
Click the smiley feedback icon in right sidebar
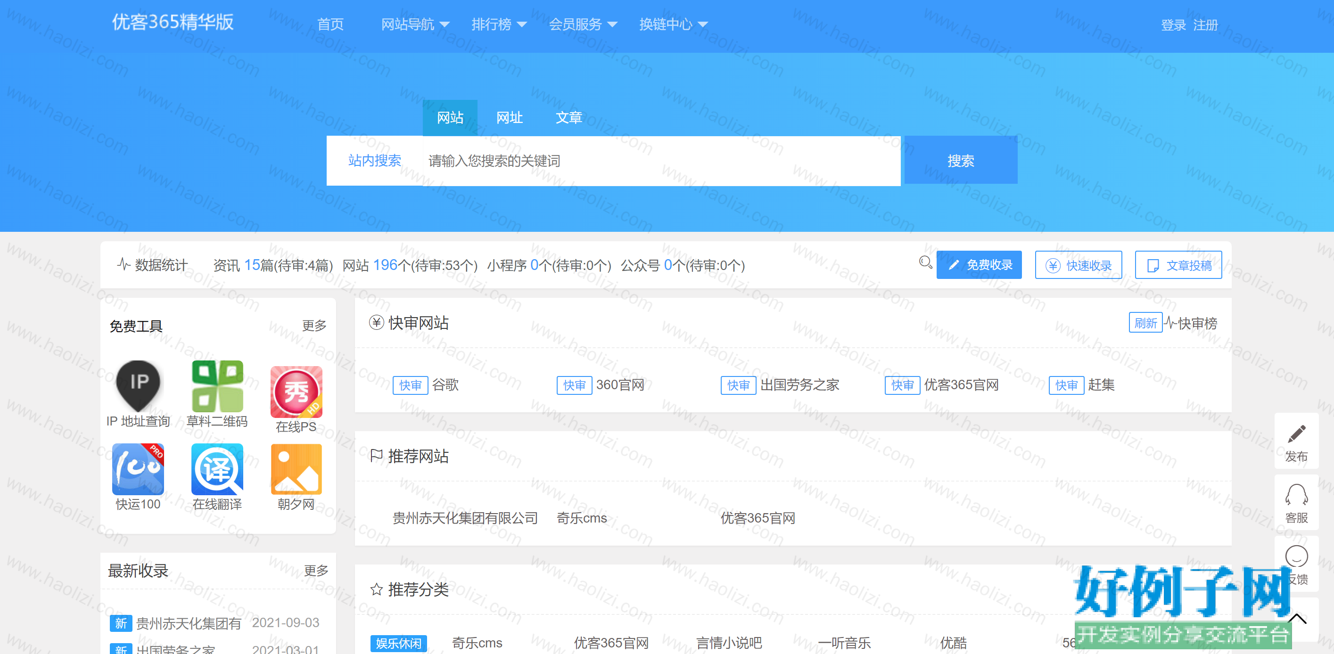click(x=1296, y=556)
